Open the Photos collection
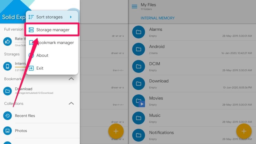This screenshot has height=144, width=256. (x=40, y=130)
